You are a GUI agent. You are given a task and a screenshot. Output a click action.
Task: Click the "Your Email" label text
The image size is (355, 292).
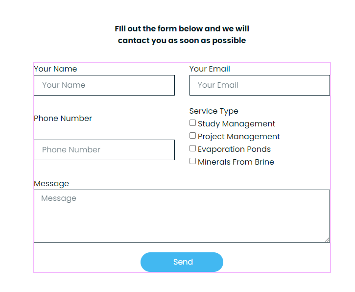[210, 69]
